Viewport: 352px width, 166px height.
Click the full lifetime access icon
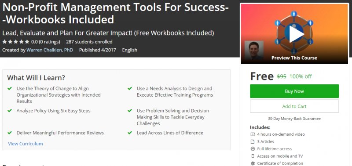pyautogui.click(x=253, y=149)
